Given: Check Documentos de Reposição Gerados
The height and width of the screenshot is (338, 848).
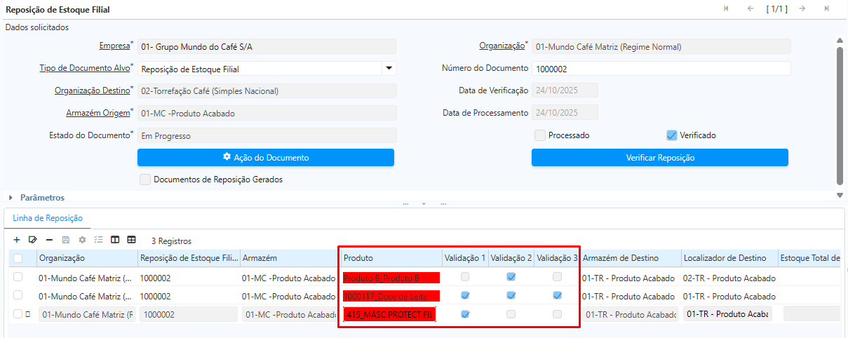Looking at the screenshot, I should coord(145,180).
